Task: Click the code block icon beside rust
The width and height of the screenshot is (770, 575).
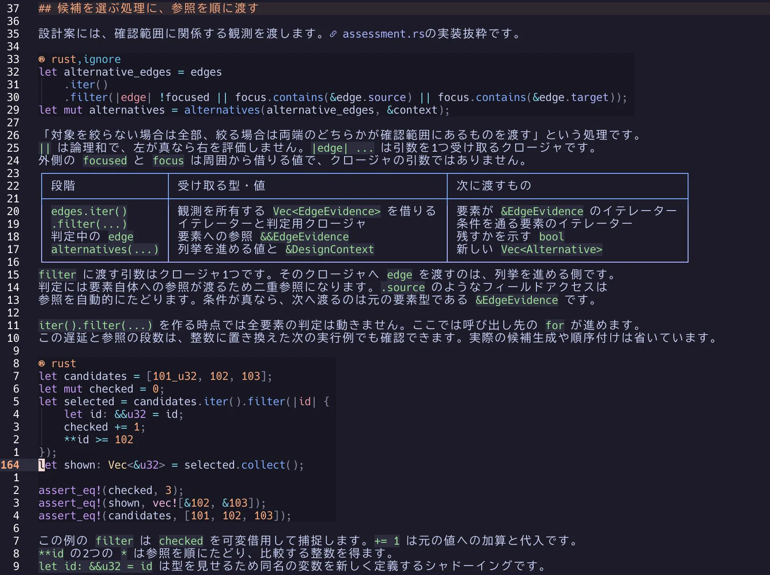Action: point(42,364)
